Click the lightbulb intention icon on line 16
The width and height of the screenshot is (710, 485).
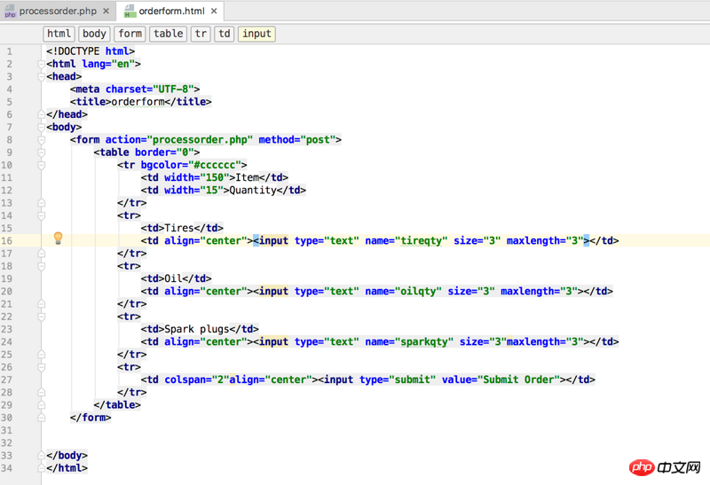[58, 238]
